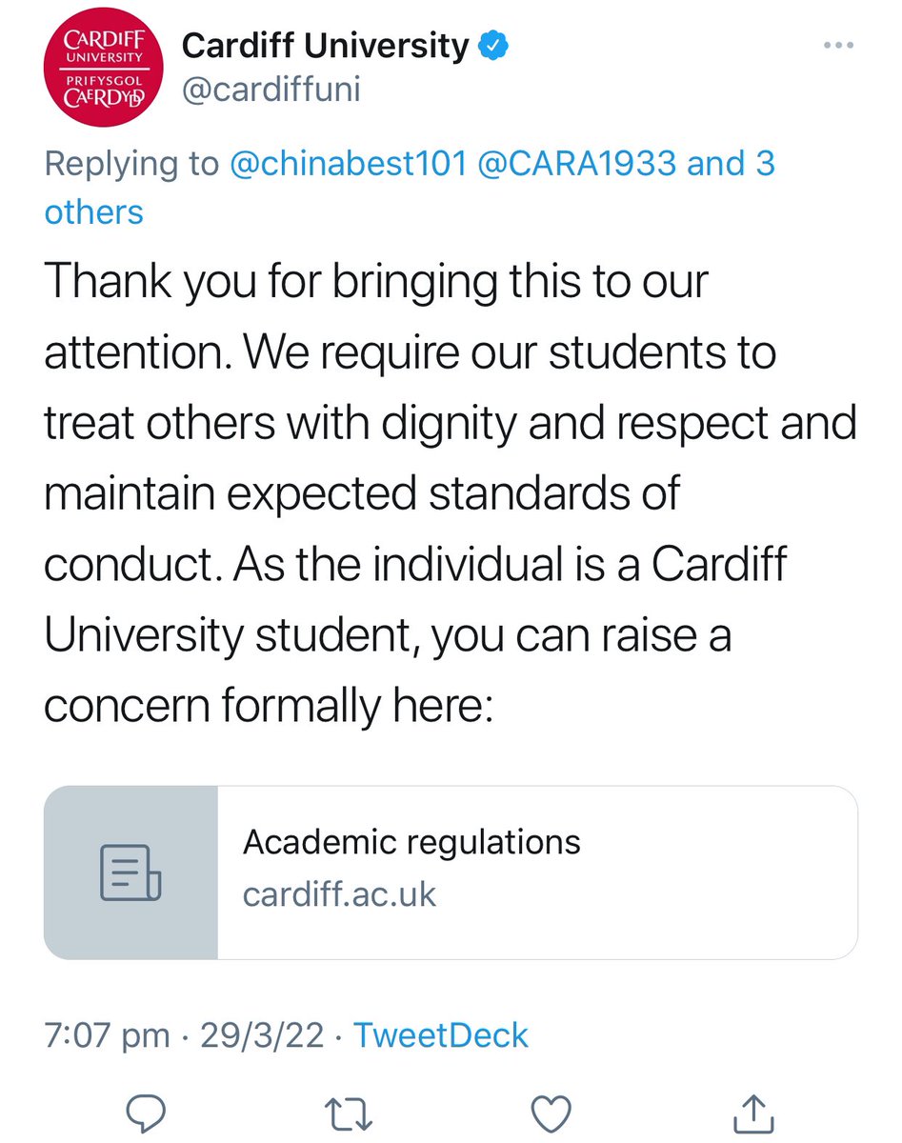
Task: Click the "Replying to" label
Action: [131, 165]
